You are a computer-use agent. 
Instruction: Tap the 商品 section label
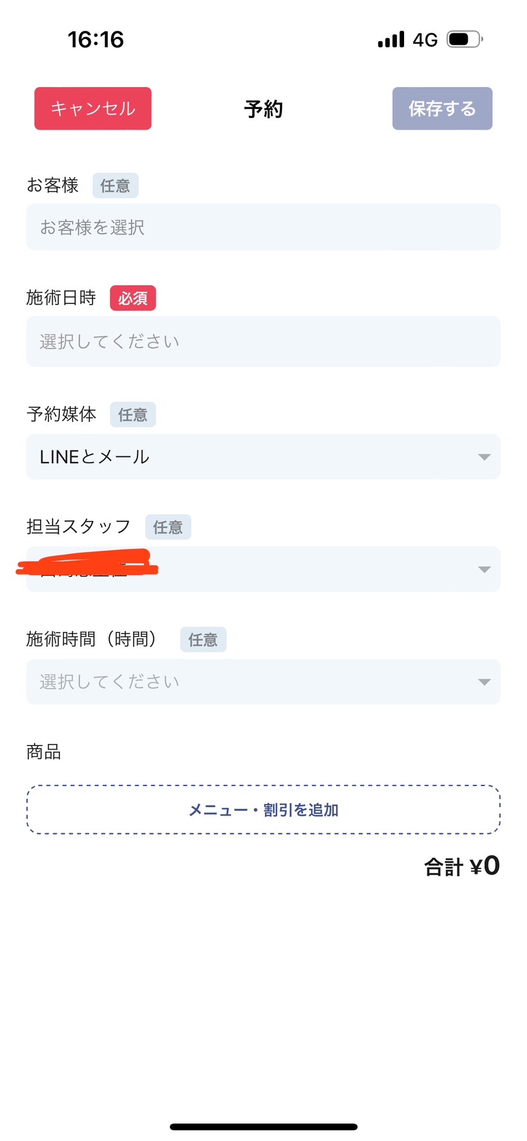coord(44,752)
